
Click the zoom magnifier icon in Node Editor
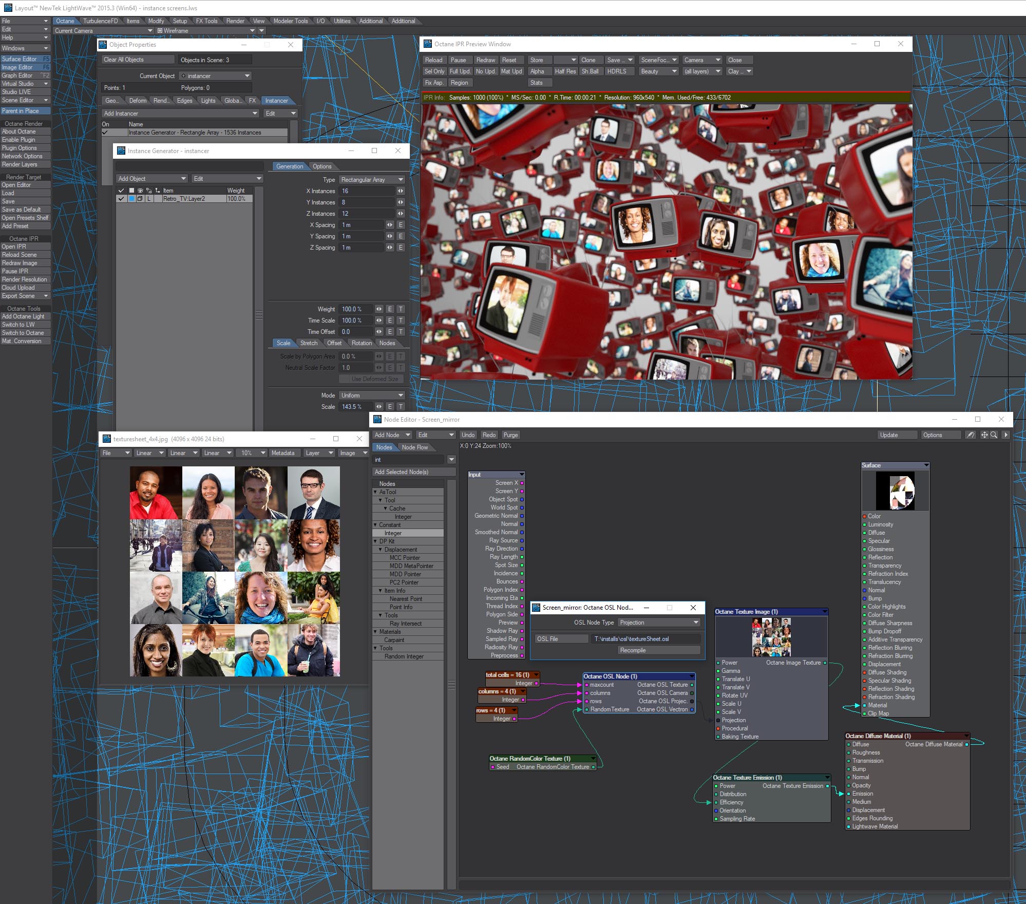pyautogui.click(x=994, y=435)
